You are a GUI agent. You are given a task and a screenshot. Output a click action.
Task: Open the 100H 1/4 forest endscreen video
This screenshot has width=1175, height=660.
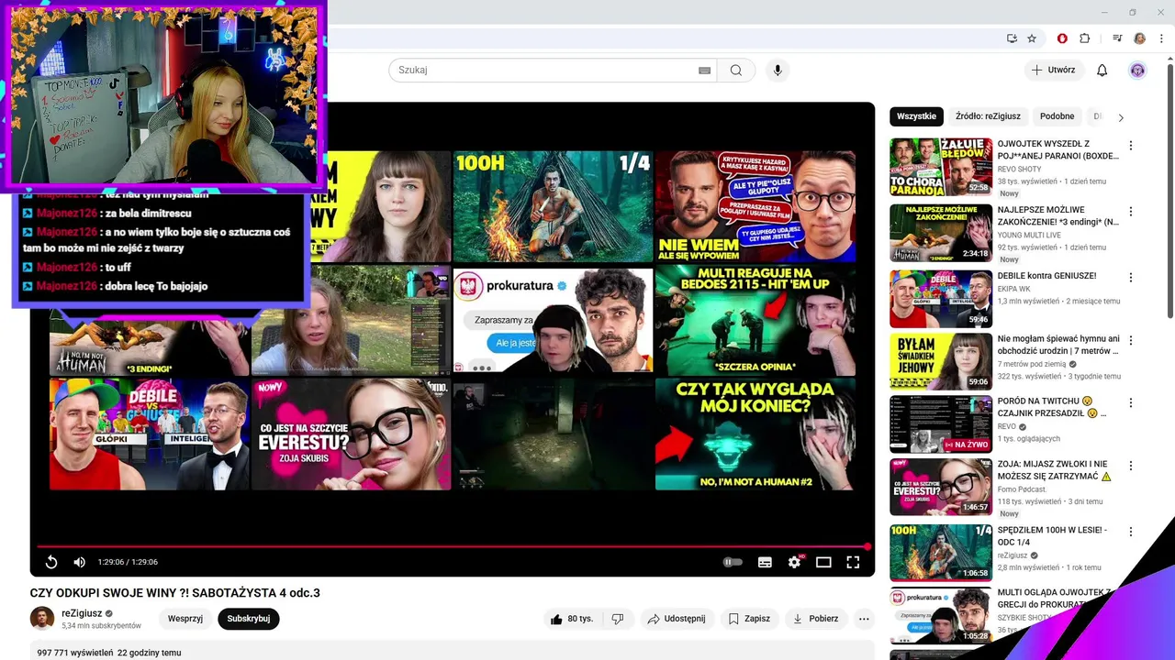tap(553, 207)
